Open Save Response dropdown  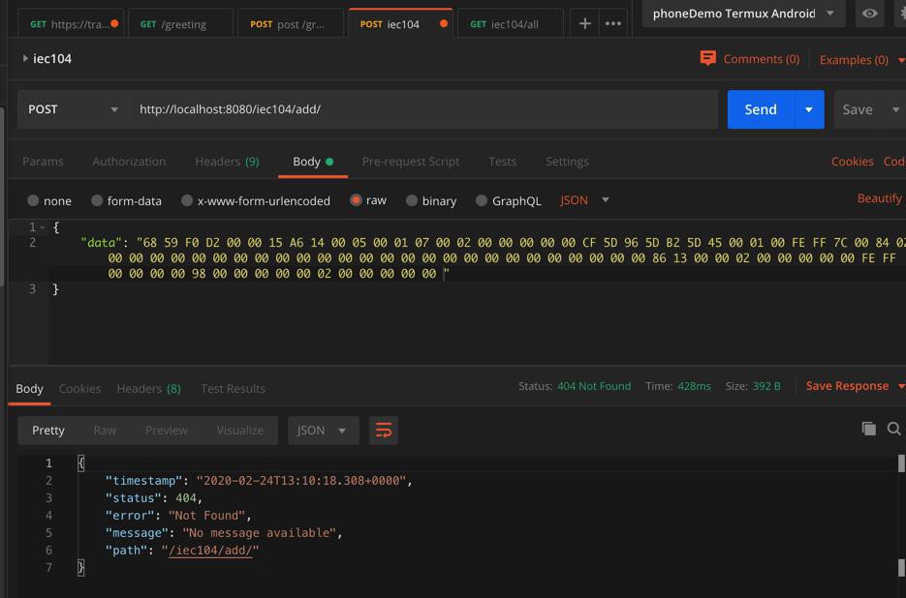point(856,385)
